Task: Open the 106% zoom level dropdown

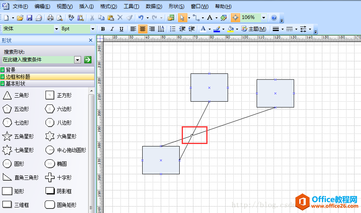Action: [x=263, y=18]
